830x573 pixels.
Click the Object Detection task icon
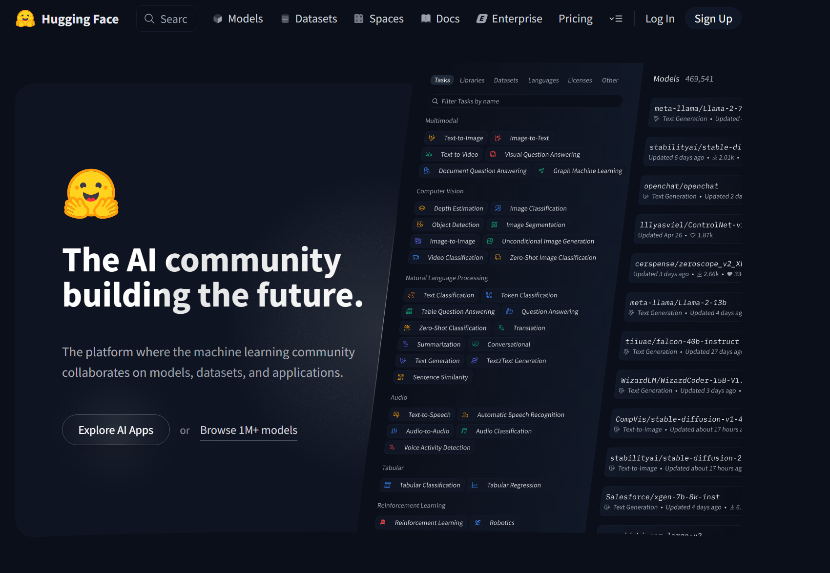(420, 225)
